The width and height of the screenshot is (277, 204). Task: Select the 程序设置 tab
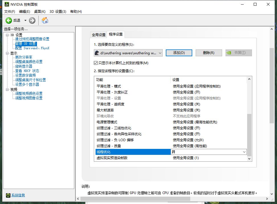click(116, 34)
